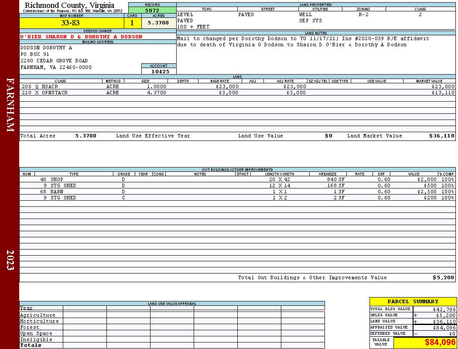Select the FARNHAM sidebar label
Screen dimensions: 458x349
(10, 105)
